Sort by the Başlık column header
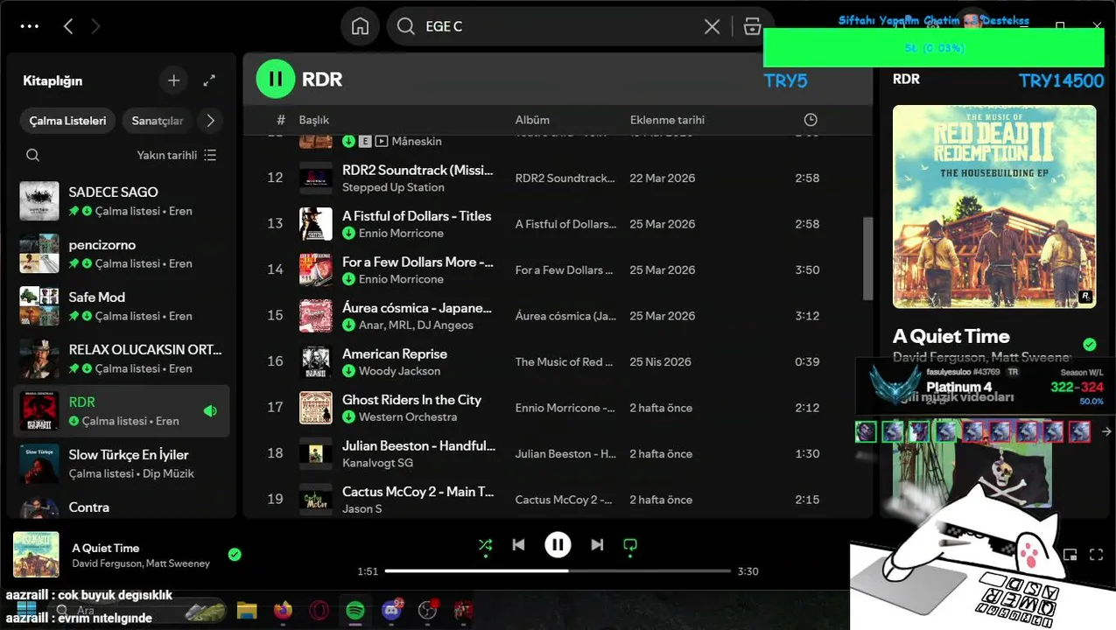Viewport: 1116px width, 630px height. (314, 120)
